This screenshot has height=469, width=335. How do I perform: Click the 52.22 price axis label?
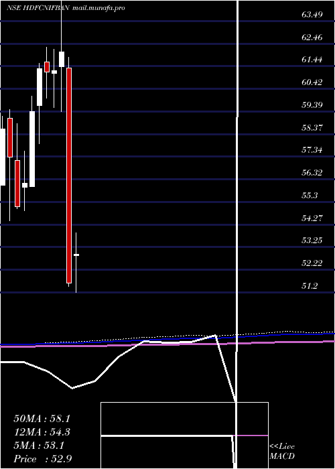(x=312, y=263)
